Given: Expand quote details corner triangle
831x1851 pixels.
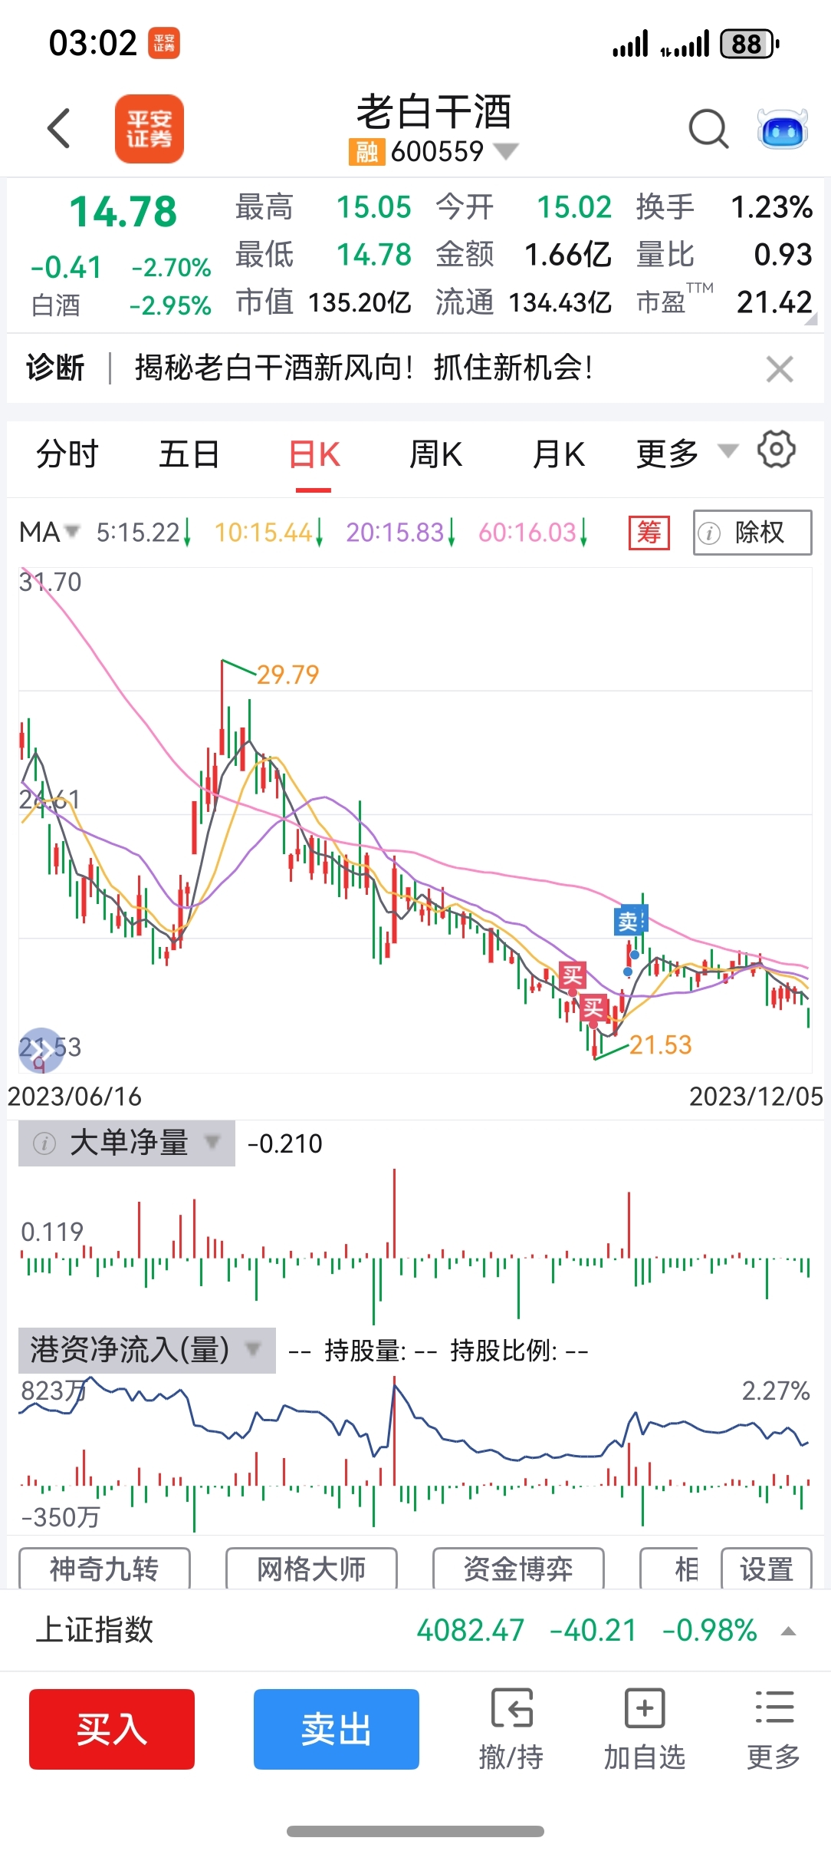Looking at the screenshot, I should tap(810, 318).
